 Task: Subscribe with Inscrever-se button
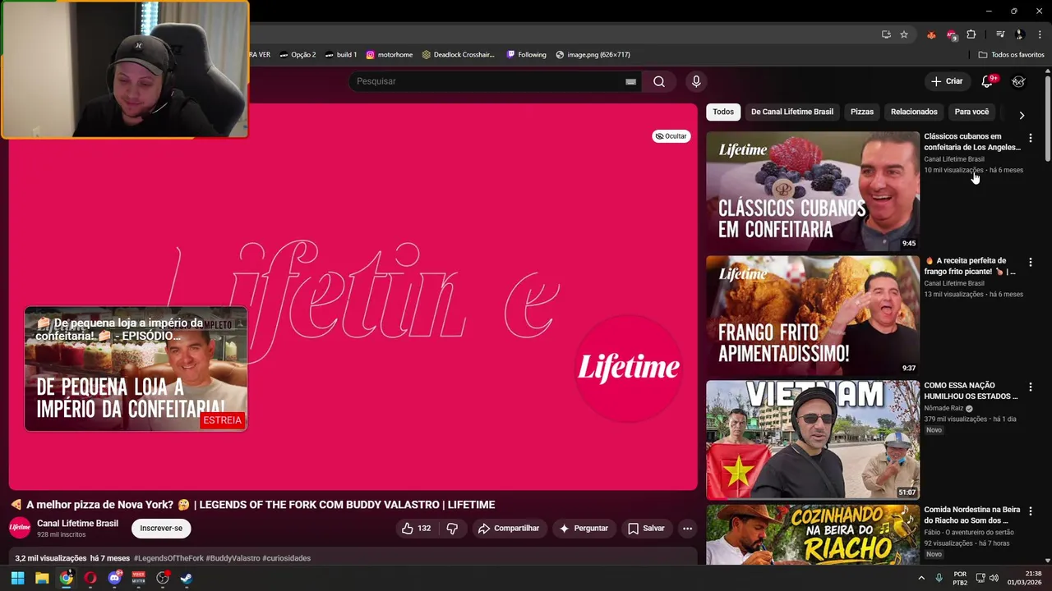click(161, 529)
